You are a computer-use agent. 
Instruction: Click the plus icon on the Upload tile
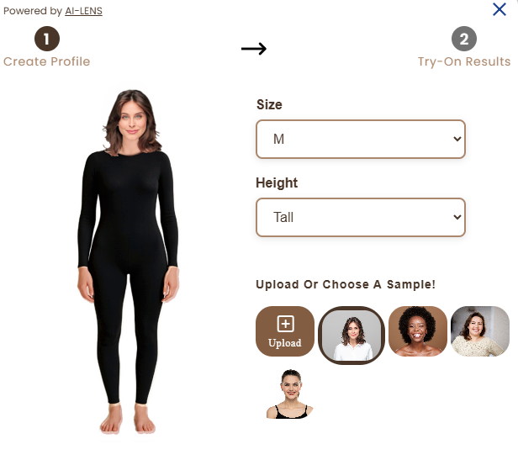click(285, 324)
